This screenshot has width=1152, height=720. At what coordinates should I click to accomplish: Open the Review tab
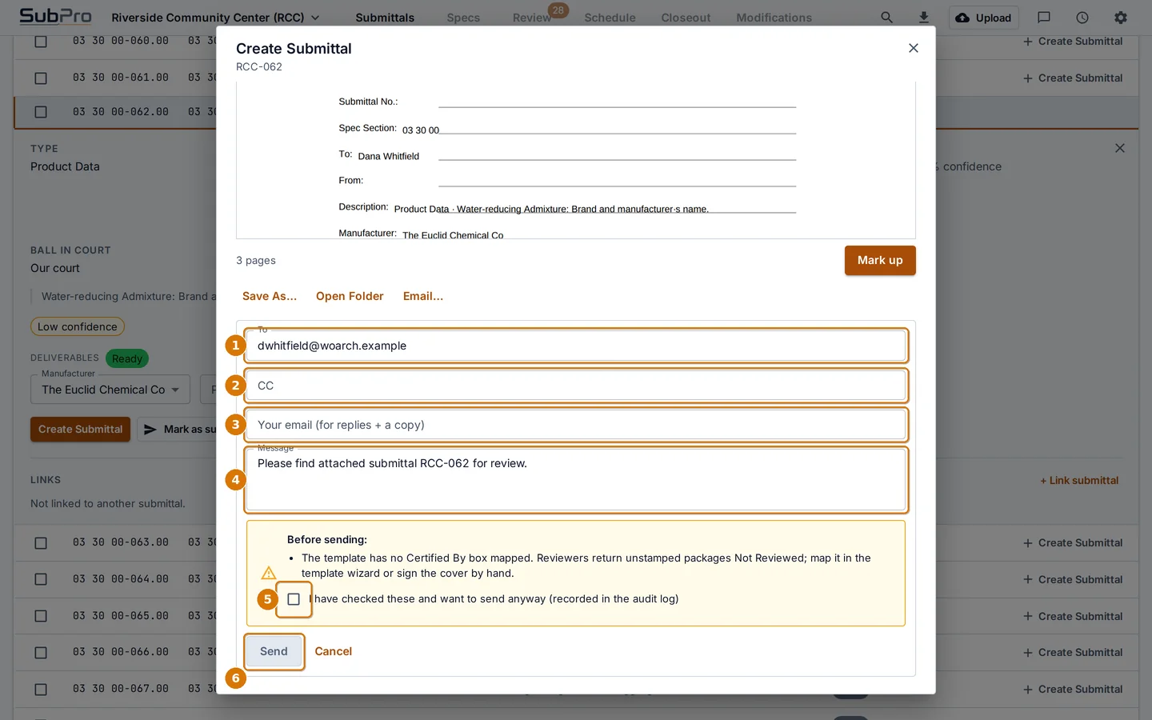[531, 18]
